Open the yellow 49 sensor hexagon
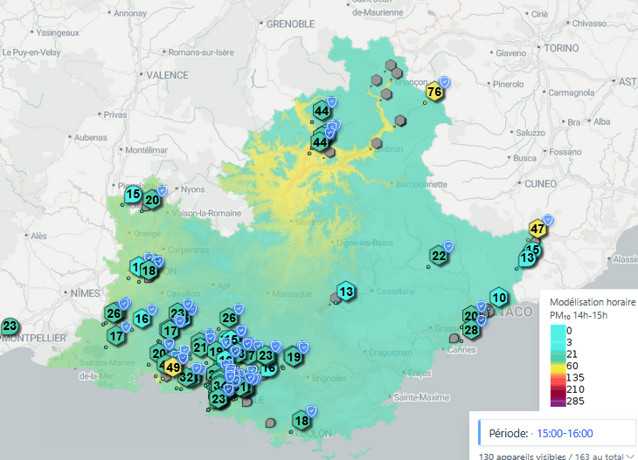638x460 pixels. pyautogui.click(x=172, y=367)
